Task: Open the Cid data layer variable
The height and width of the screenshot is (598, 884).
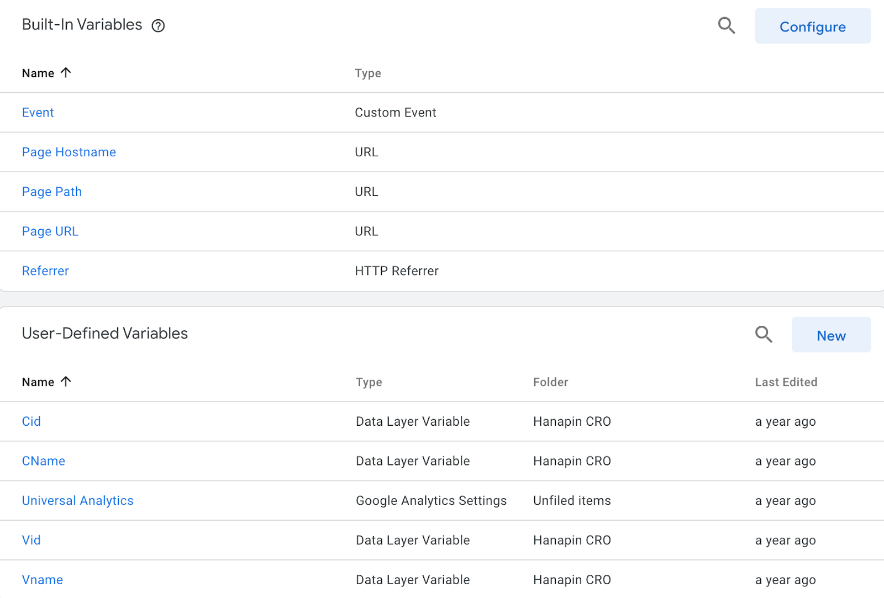Action: click(31, 422)
